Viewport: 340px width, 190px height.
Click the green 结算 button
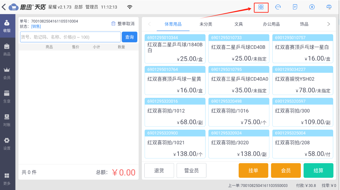coord(318,171)
